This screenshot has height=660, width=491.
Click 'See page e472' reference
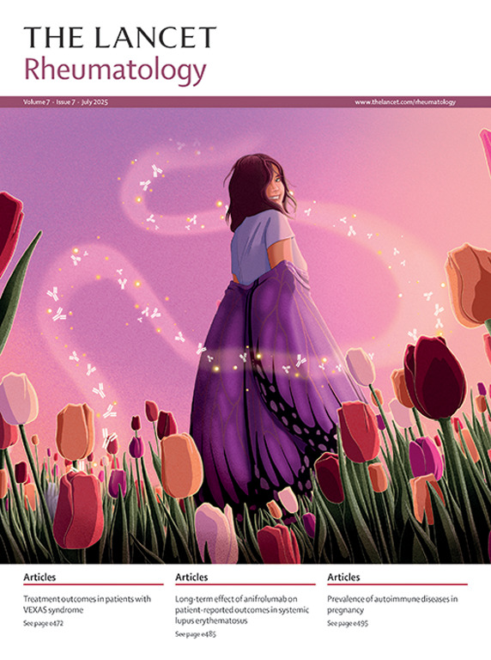[x=43, y=623]
